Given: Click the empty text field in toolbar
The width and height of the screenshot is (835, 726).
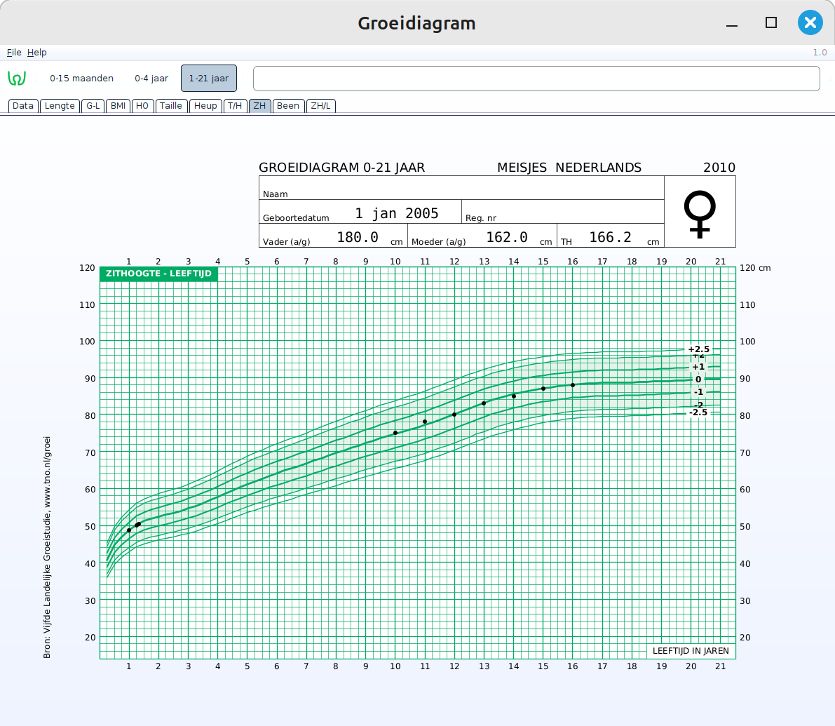Looking at the screenshot, I should click(536, 79).
